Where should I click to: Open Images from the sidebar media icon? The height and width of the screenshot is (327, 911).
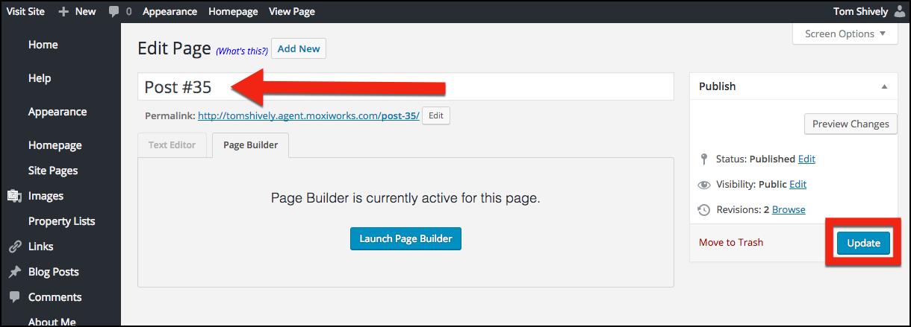pos(14,196)
